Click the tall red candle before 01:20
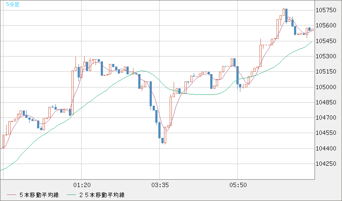 click(x=72, y=92)
